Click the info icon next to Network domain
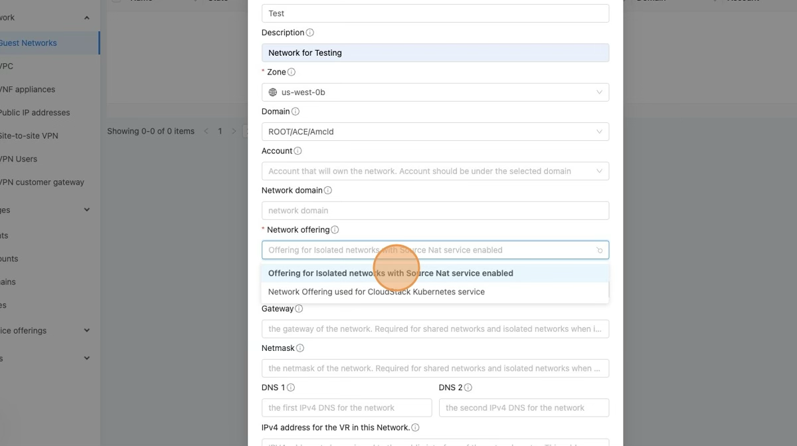Image resolution: width=797 pixels, height=446 pixels. (328, 190)
